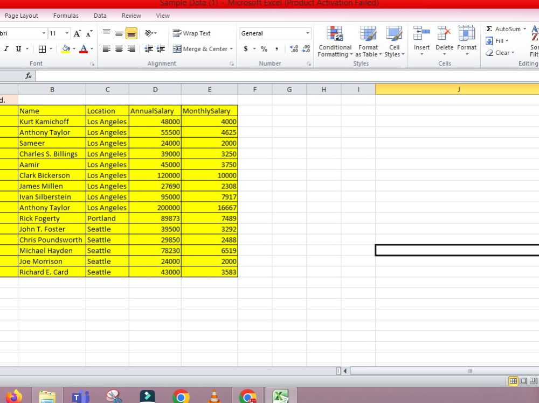Image resolution: width=539 pixels, height=403 pixels.
Task: Open the Fill menu
Action: coord(497,41)
